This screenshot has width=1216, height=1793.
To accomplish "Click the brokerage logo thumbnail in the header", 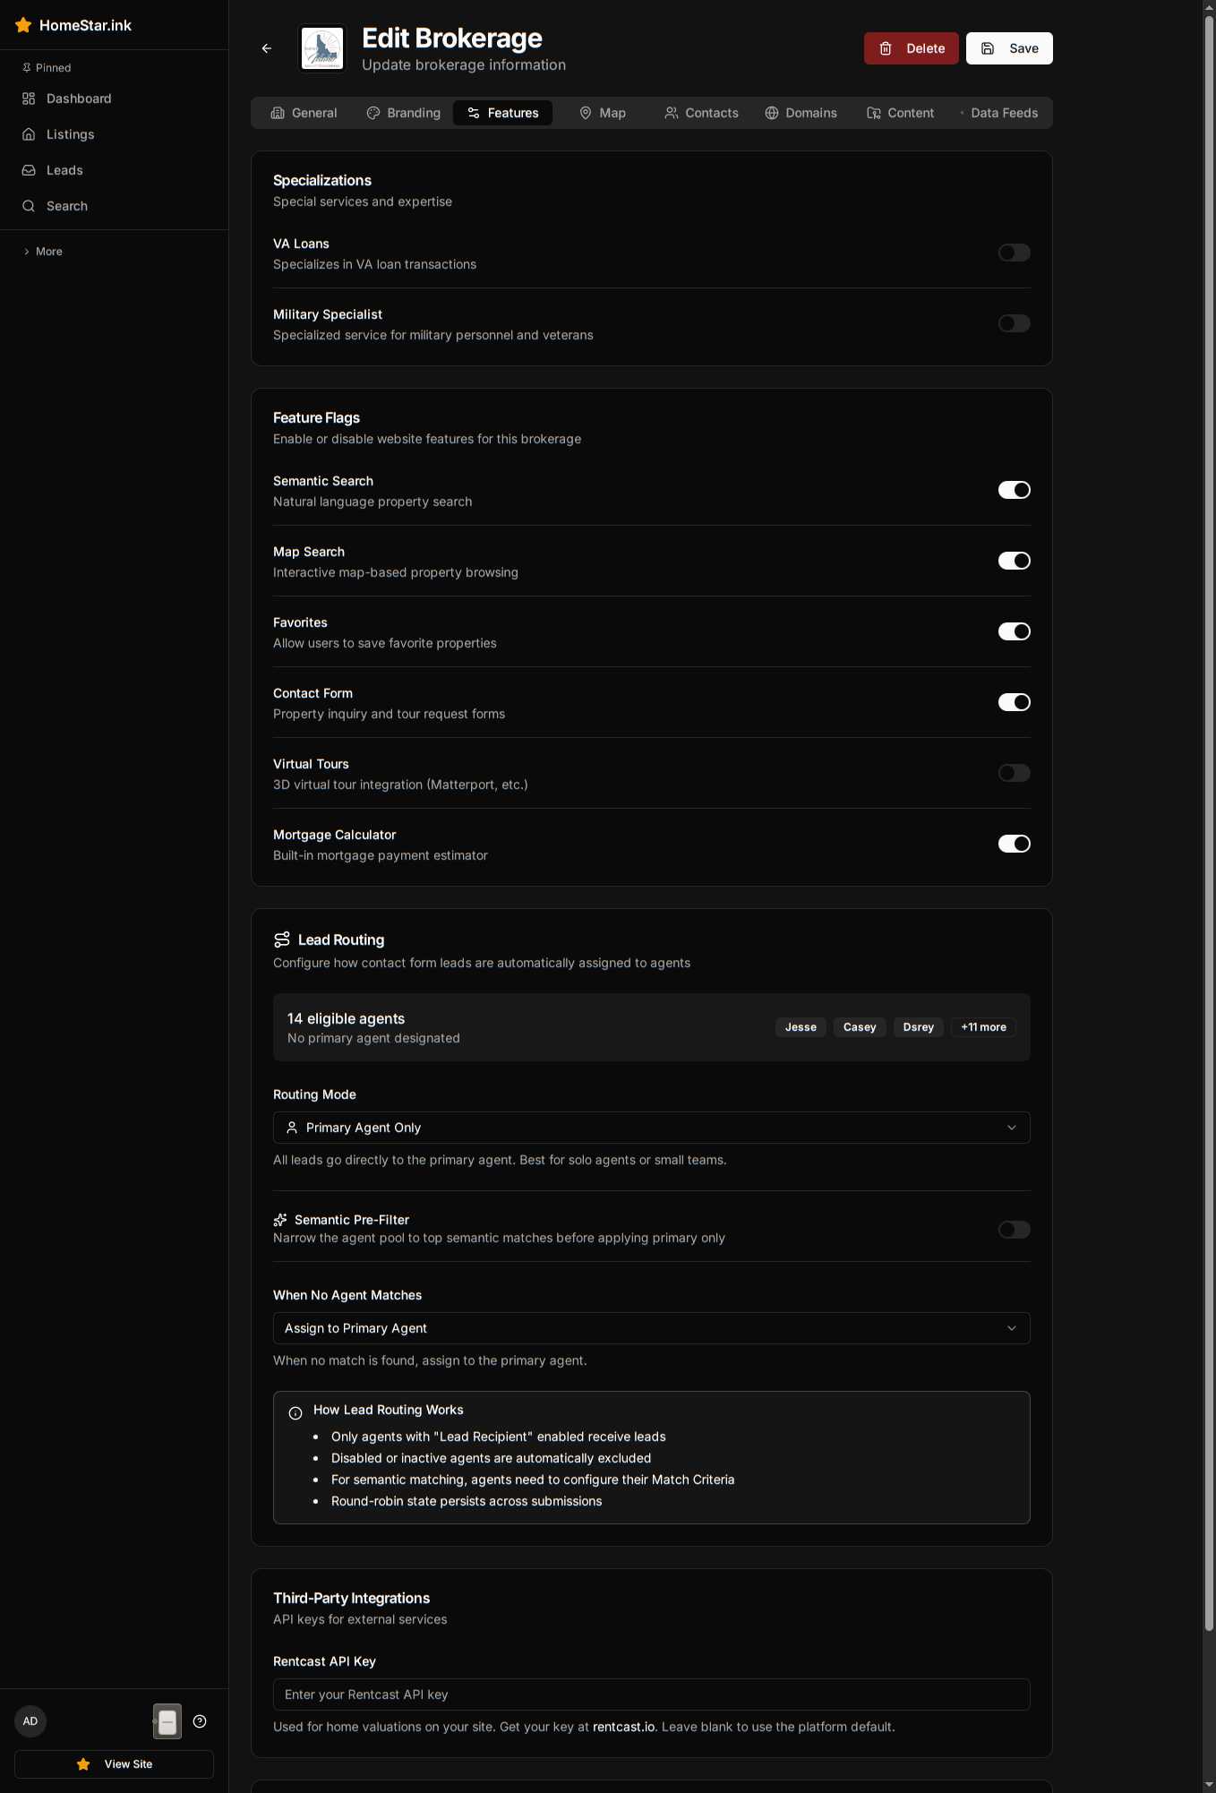I will pyautogui.click(x=322, y=48).
